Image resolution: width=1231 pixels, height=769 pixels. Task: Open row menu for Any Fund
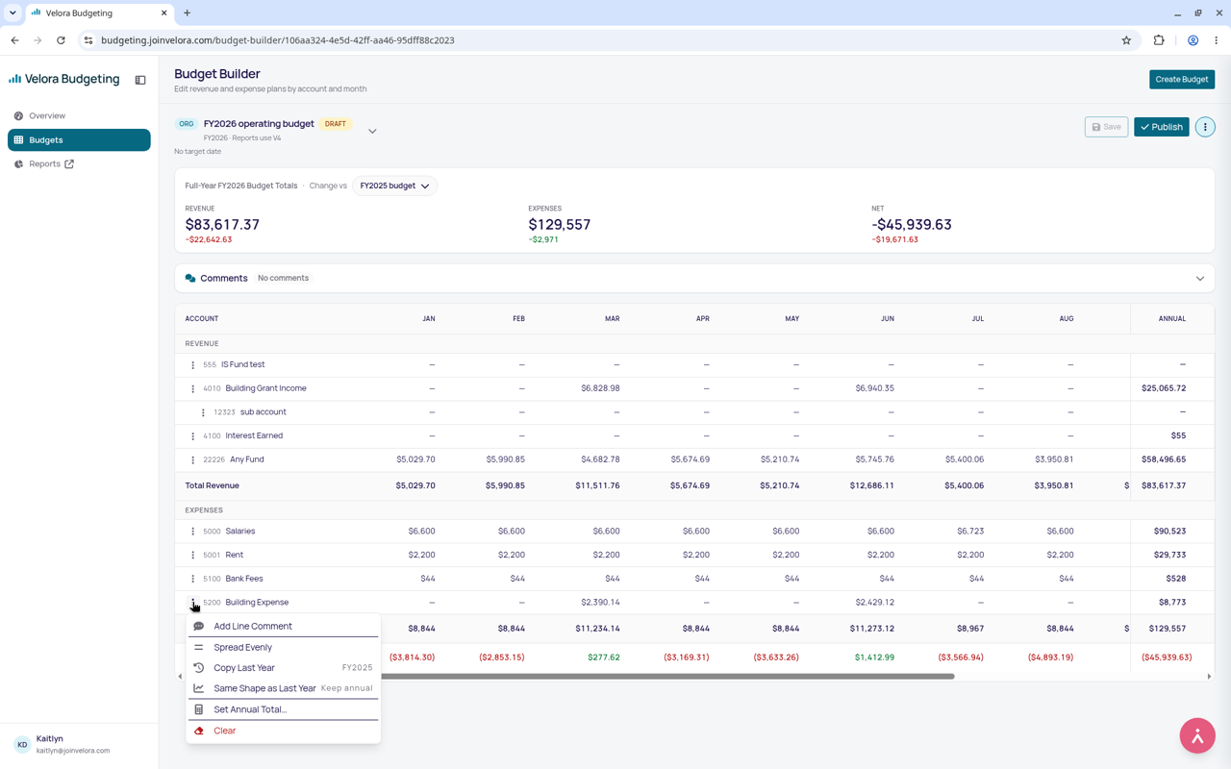tap(192, 459)
